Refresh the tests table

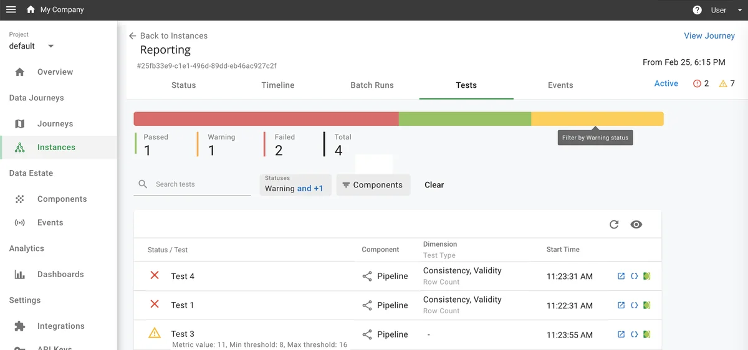pyautogui.click(x=614, y=225)
